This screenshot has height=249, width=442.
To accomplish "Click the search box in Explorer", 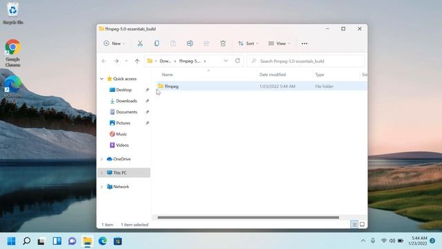I will click(x=306, y=61).
